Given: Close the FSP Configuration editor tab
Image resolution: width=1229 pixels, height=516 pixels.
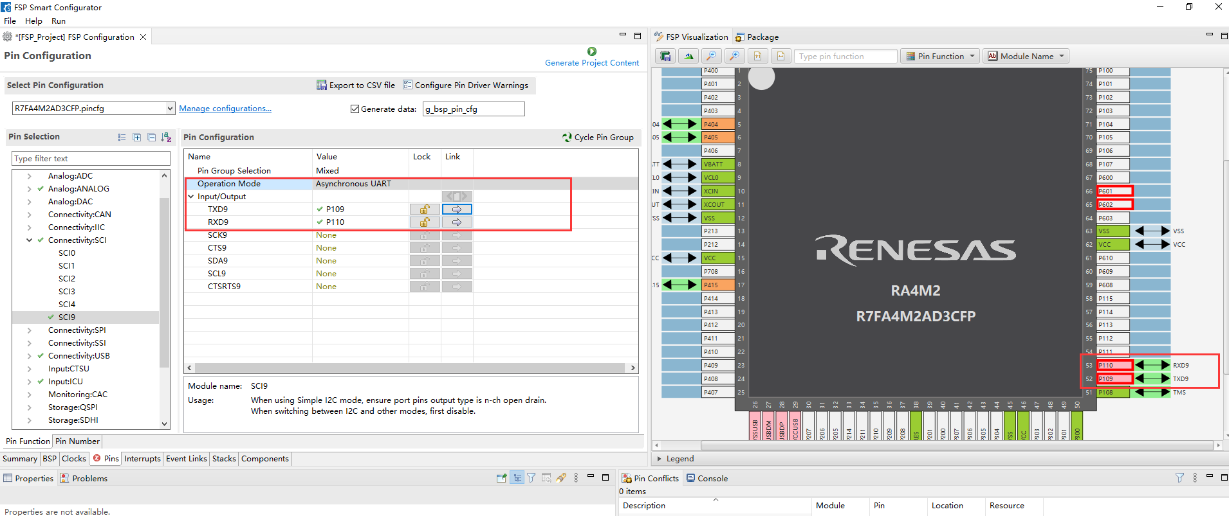Looking at the screenshot, I should (x=143, y=37).
